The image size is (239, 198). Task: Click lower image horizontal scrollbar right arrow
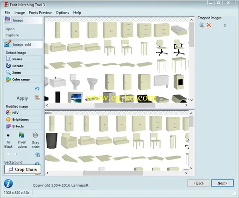(186, 173)
